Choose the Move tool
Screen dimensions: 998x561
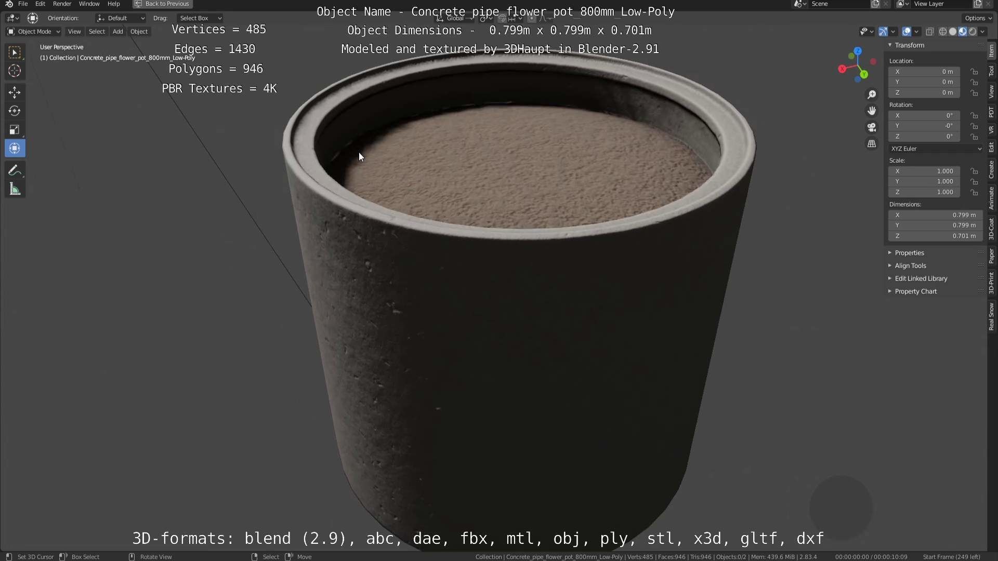pyautogui.click(x=15, y=92)
